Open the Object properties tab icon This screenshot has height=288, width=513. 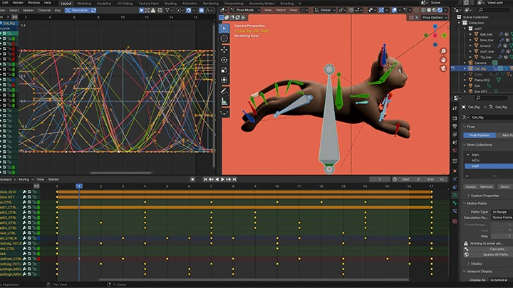point(455,171)
